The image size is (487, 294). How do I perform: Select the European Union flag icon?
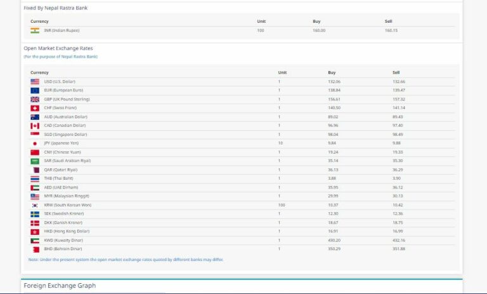pos(35,91)
